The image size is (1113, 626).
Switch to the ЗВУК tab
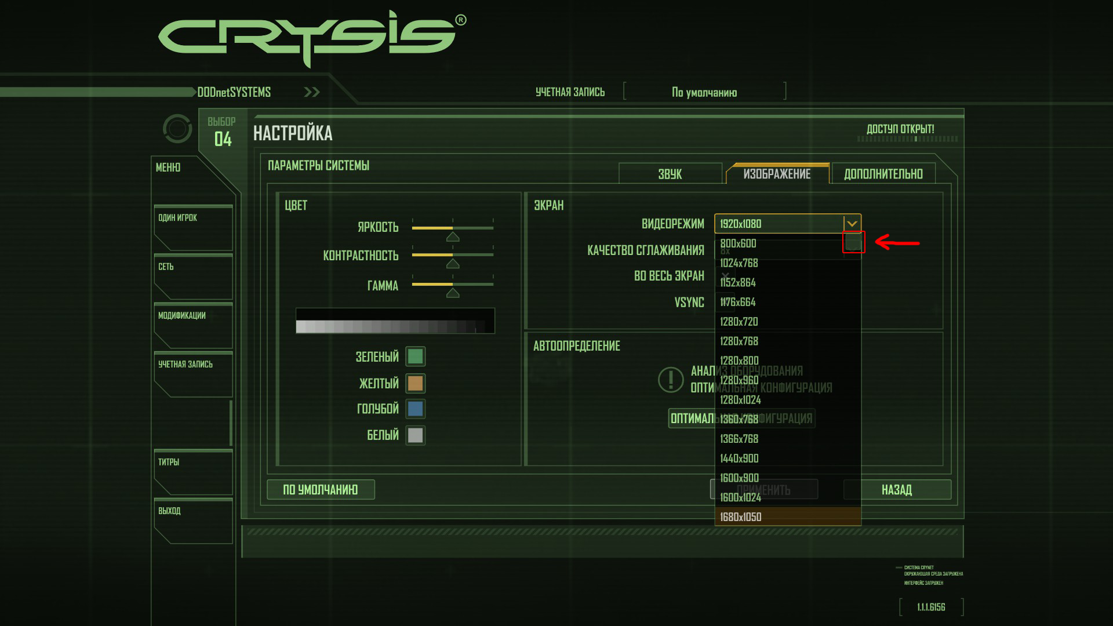(x=670, y=174)
